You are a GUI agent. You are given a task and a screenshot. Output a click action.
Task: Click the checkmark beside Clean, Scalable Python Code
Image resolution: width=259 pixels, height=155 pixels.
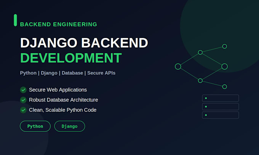click(23, 110)
